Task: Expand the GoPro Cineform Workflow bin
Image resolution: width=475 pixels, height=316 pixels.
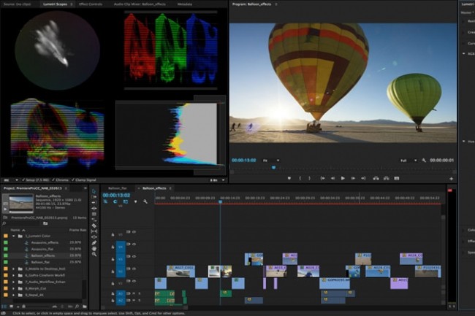Action: [14, 275]
